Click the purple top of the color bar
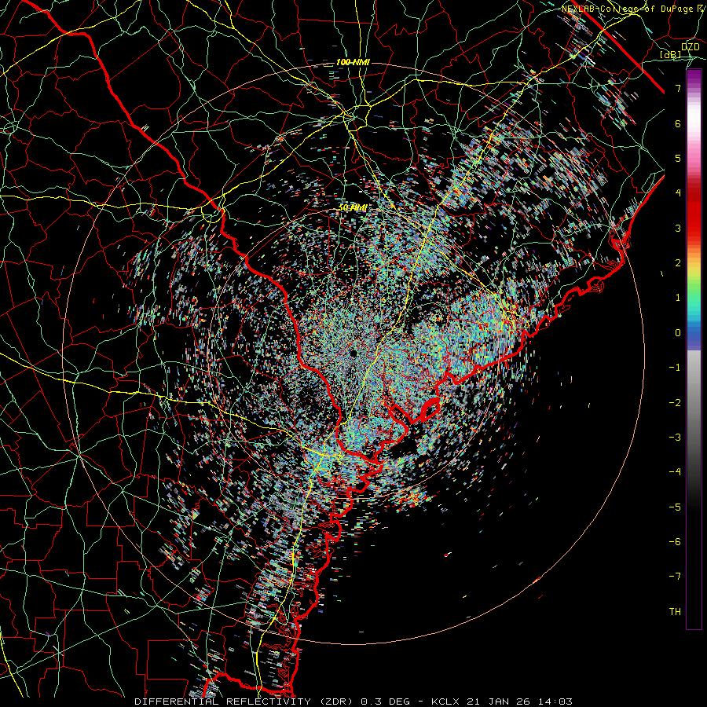This screenshot has width=707, height=707. (694, 77)
